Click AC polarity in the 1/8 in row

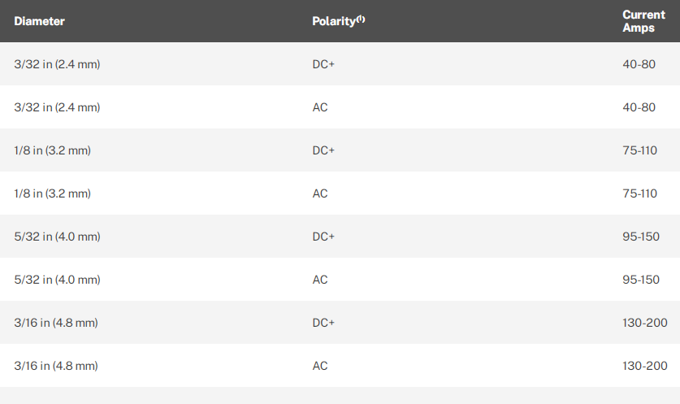pos(320,193)
